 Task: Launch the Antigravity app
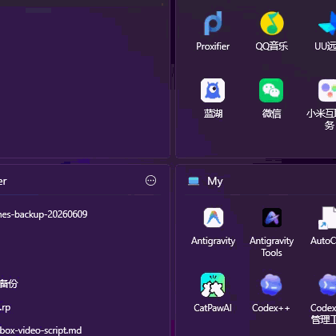(x=213, y=218)
